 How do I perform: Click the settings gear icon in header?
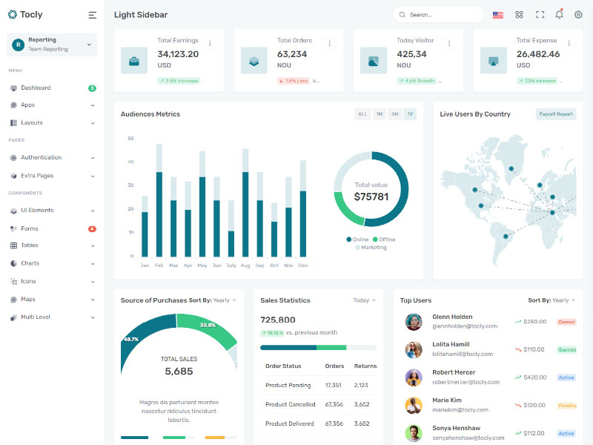[x=578, y=14]
